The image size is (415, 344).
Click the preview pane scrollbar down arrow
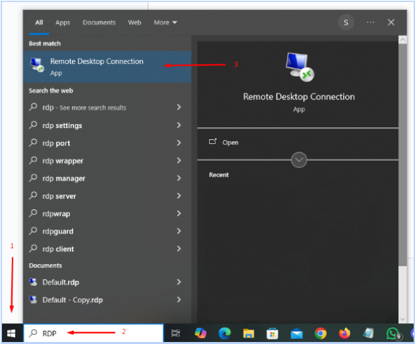[x=402, y=319]
